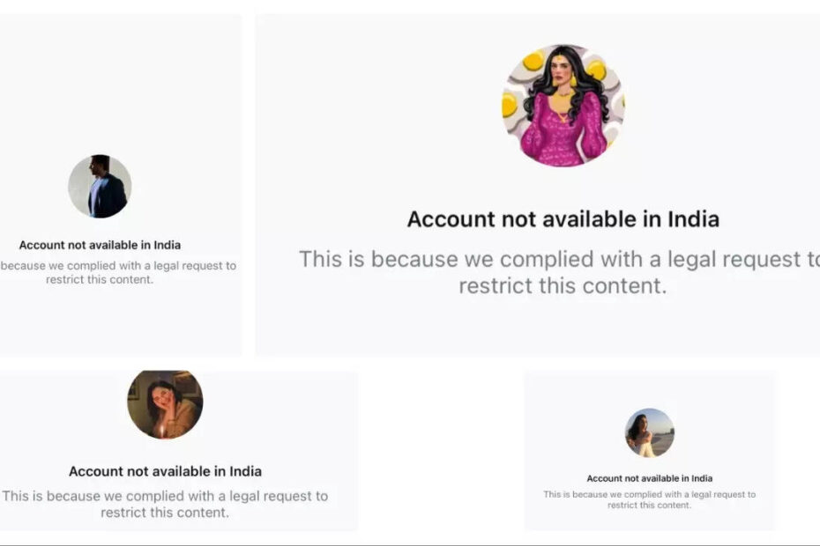The width and height of the screenshot is (820, 546).
Task: Click the largest 'Account not available in India' heading
Action: [563, 219]
